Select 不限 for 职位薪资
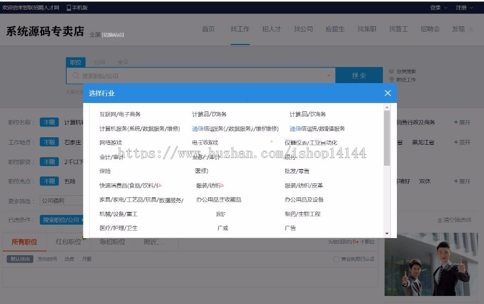This screenshot has height=304, width=484. pyautogui.click(x=49, y=162)
